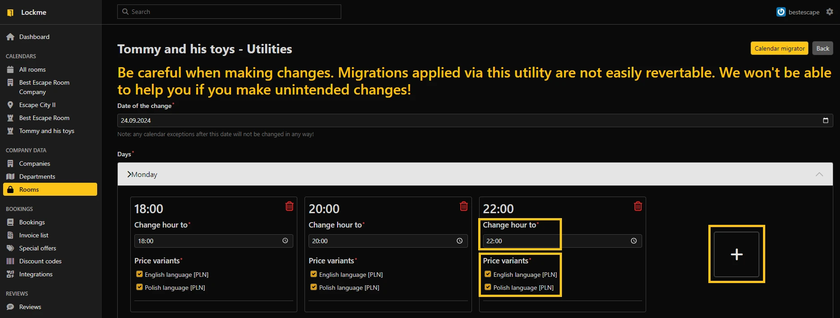Click the clock icon in the 22:00 field
840x318 pixels.
(x=634, y=241)
